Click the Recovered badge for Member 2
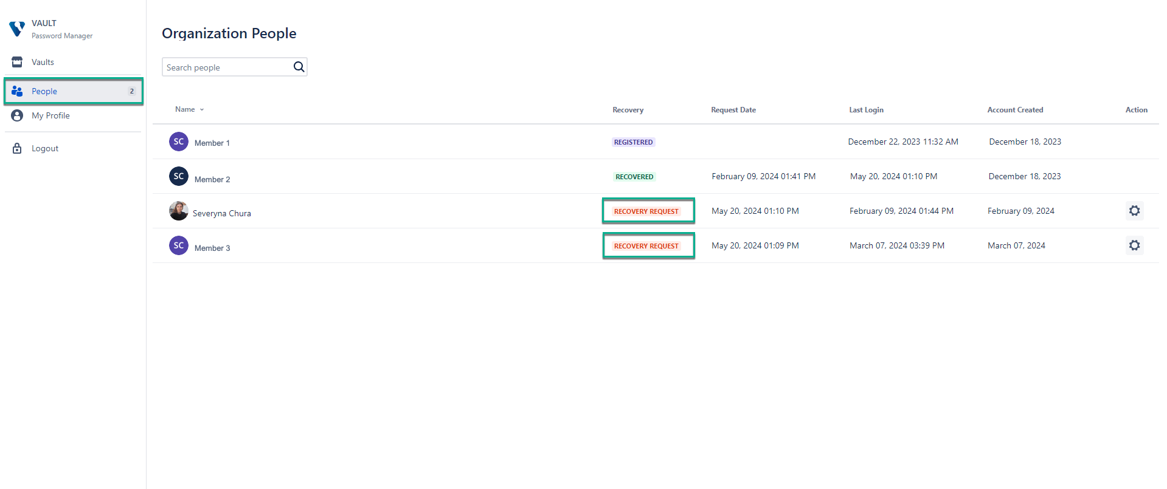The height and width of the screenshot is (489, 1167). (x=634, y=177)
